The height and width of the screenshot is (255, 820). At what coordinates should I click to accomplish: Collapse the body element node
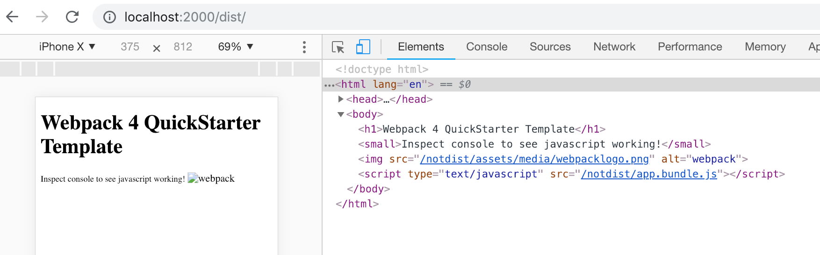pos(341,114)
